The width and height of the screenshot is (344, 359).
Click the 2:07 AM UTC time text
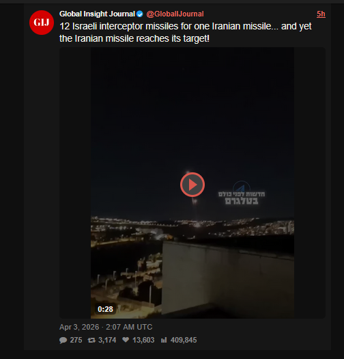pyautogui.click(x=129, y=327)
